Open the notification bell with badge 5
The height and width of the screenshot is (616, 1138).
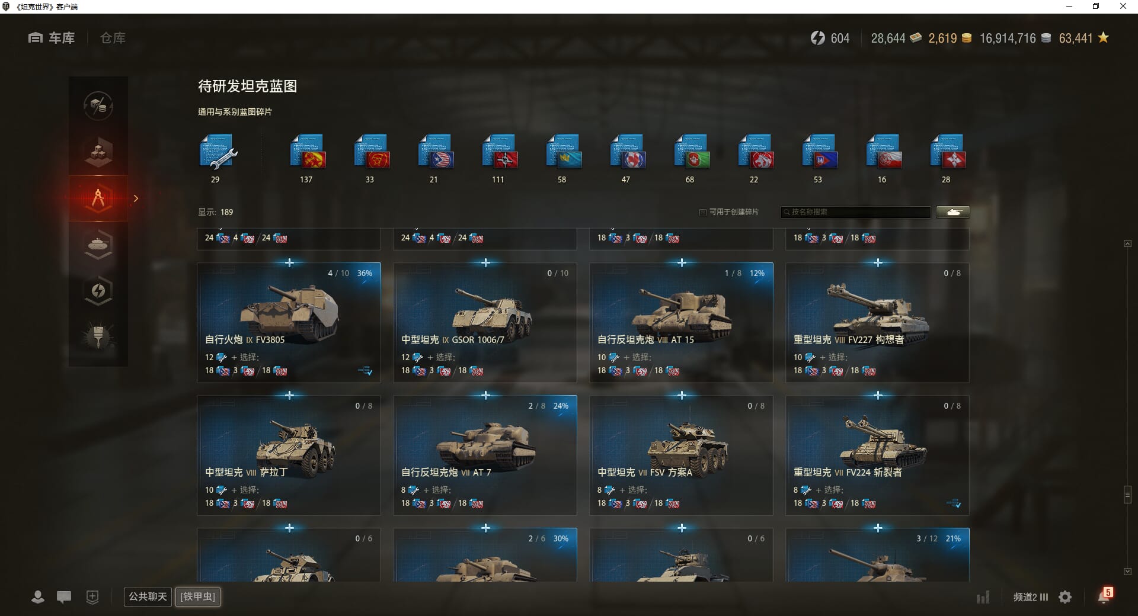(1104, 596)
